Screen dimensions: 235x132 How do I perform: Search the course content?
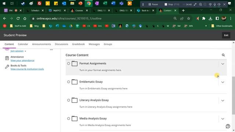pyautogui.click(x=223, y=55)
